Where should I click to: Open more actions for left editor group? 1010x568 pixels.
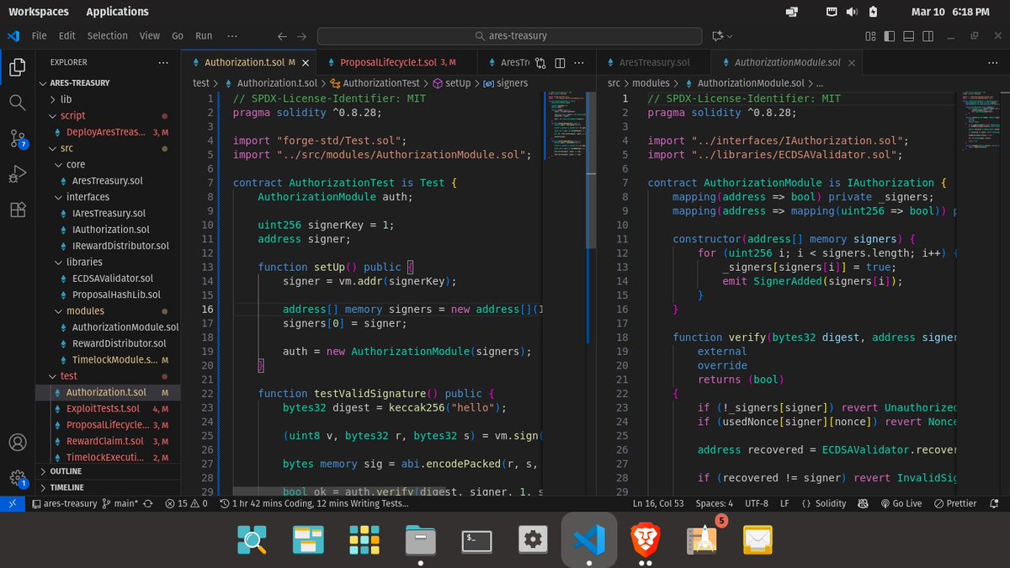(580, 63)
